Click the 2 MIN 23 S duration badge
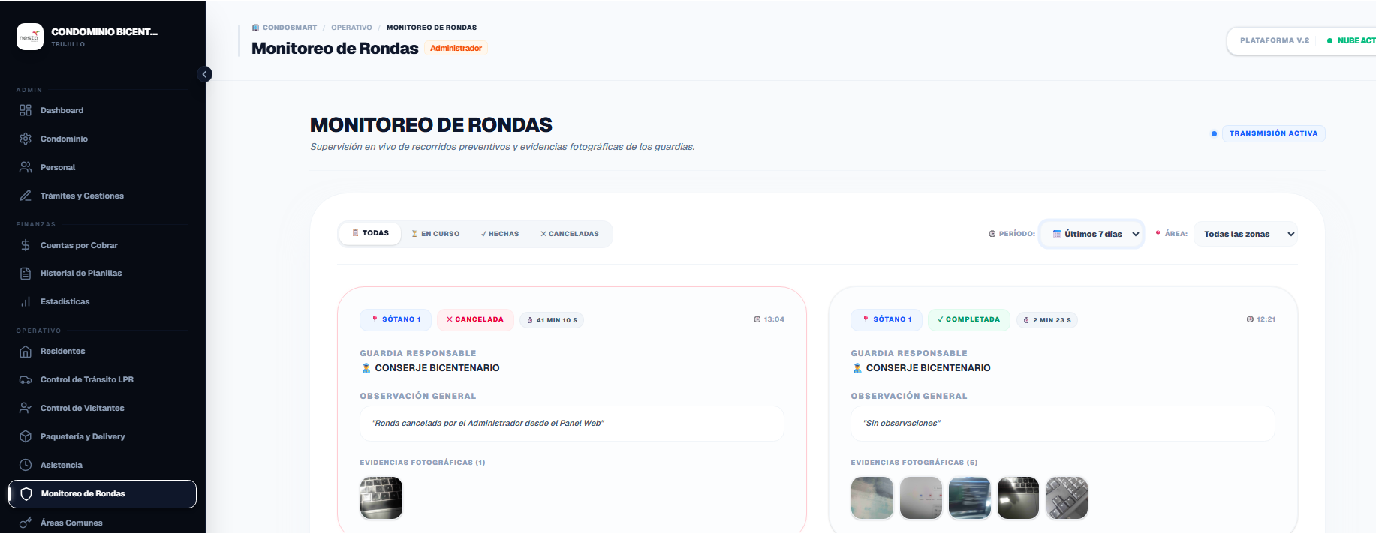1376x533 pixels. [1047, 320]
